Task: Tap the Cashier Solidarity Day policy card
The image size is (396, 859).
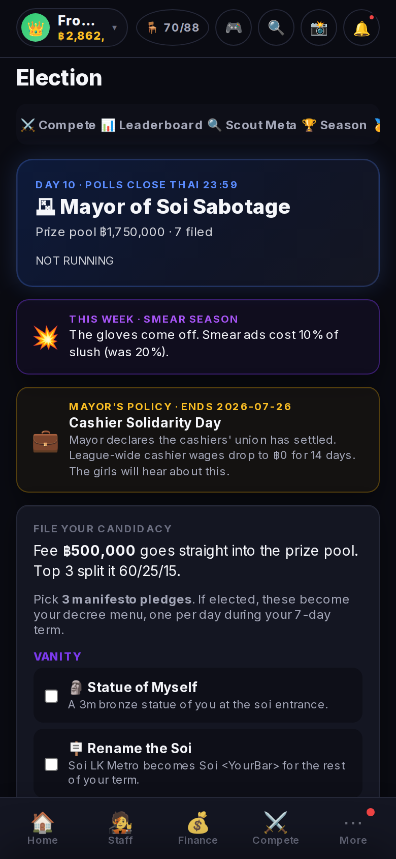Action: pyautogui.click(x=198, y=440)
